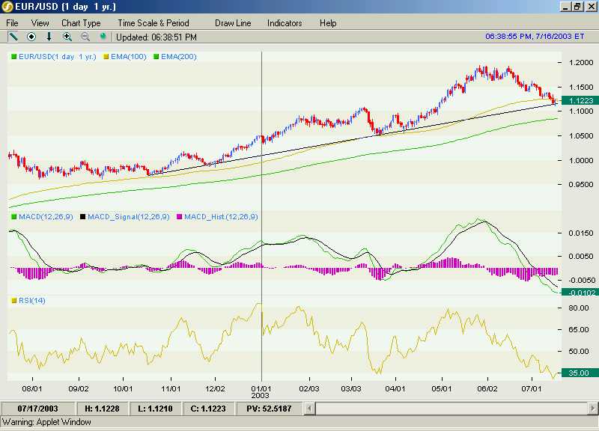Click the circular crosshair target tool
Image resolution: width=599 pixels, height=431 pixels.
point(31,37)
